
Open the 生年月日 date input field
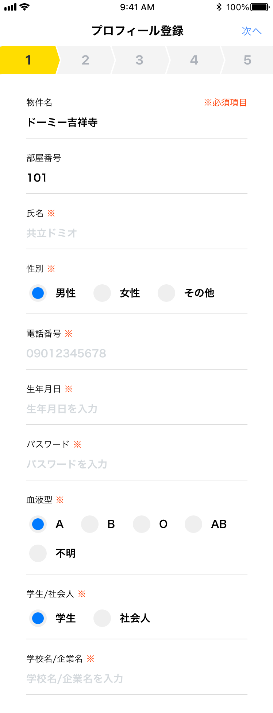[137, 409]
